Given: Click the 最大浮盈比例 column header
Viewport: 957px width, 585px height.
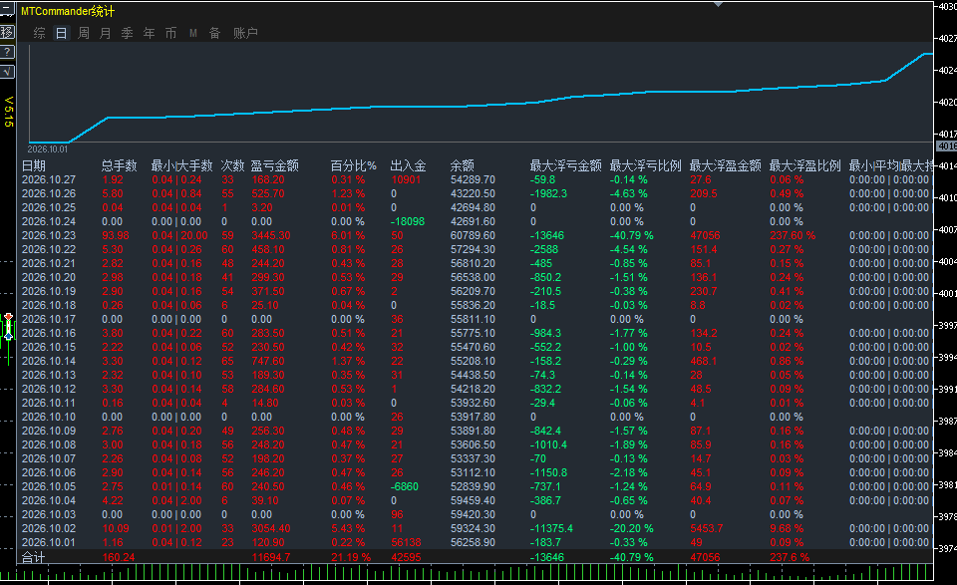Looking at the screenshot, I should (x=805, y=165).
